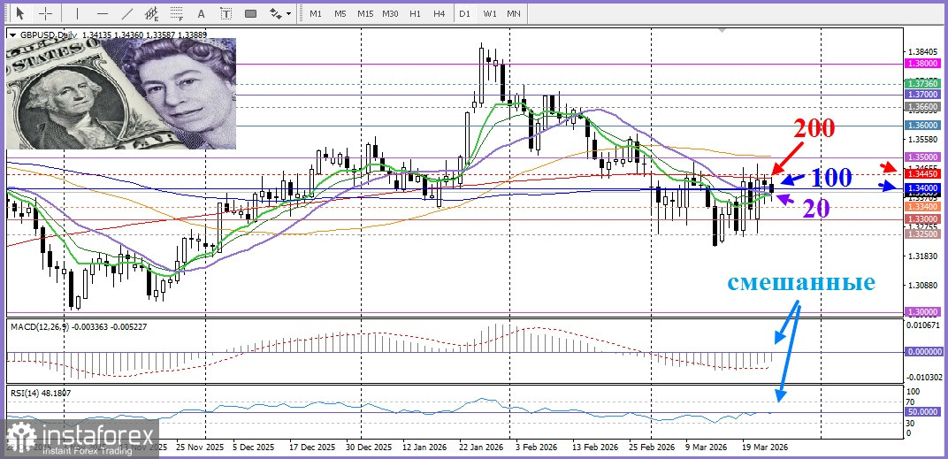Viewport: 948px width, 459px height.
Task: Draw a vertical line on chart
Action: pos(77,13)
